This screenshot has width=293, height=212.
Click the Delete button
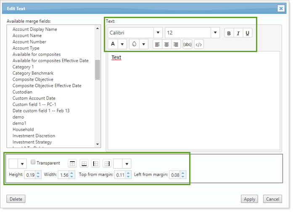[16, 199]
